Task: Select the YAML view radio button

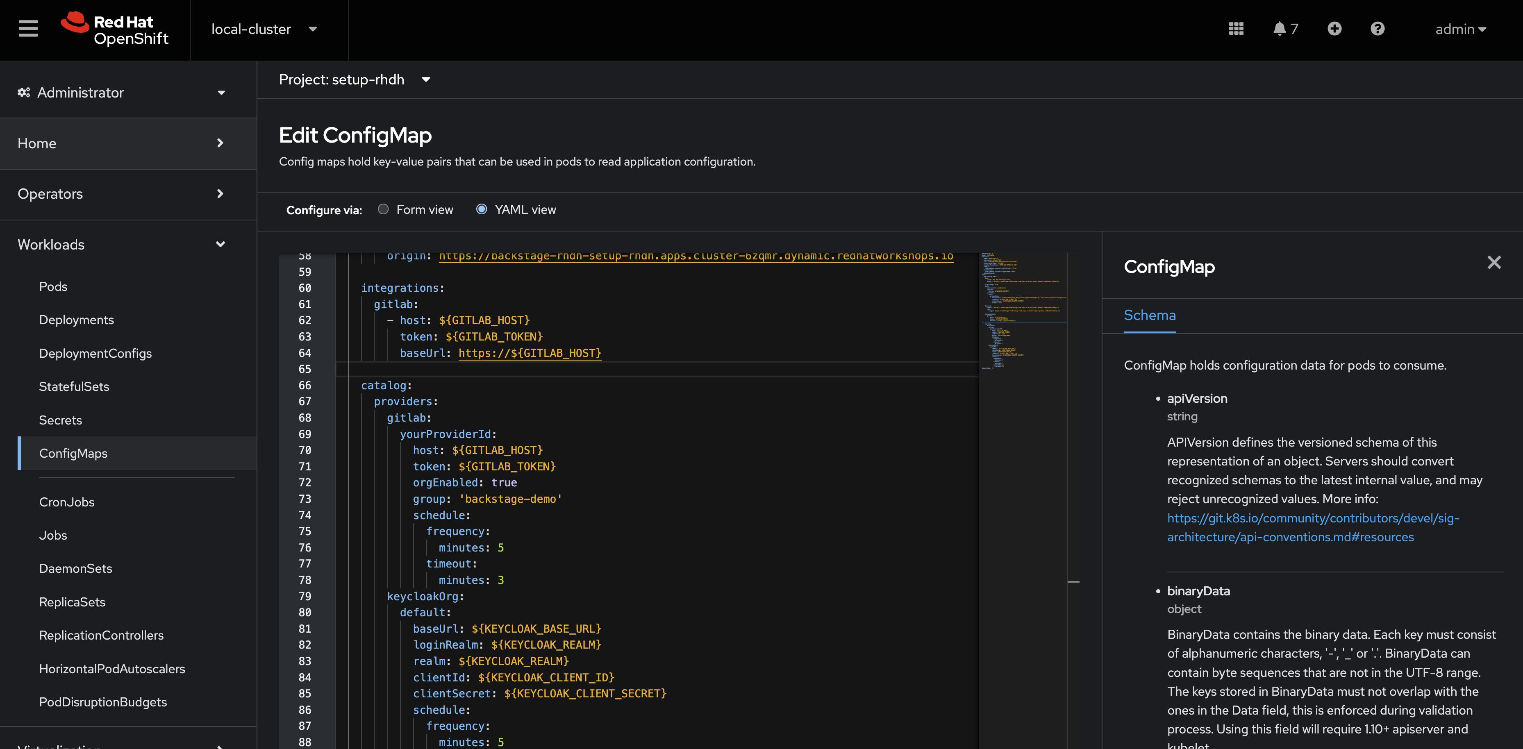Action: 481,209
